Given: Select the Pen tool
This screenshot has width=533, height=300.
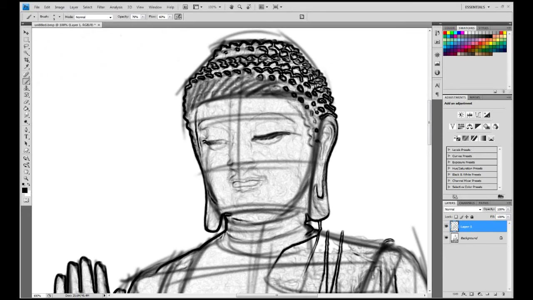Looking at the screenshot, I should click(x=26, y=130).
